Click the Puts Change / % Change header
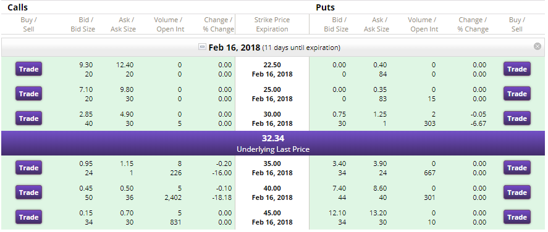 tap(473, 25)
